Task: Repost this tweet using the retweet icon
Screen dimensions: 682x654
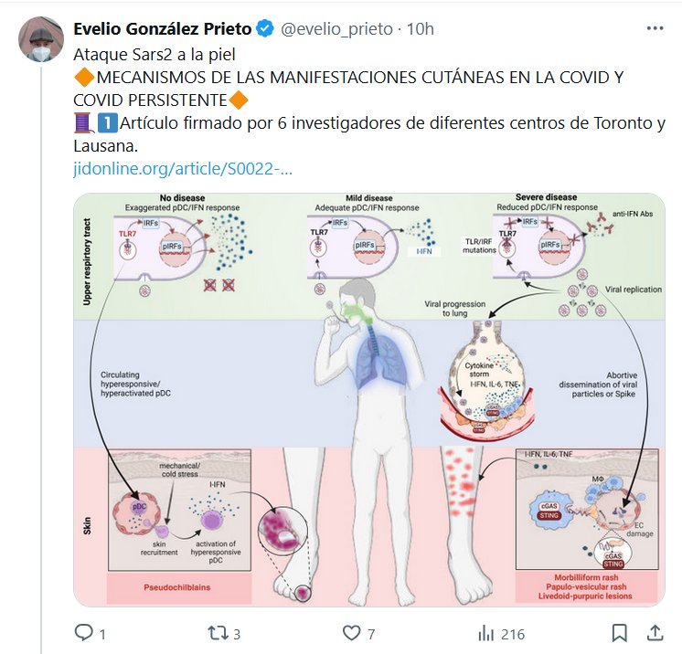Action: click(217, 633)
